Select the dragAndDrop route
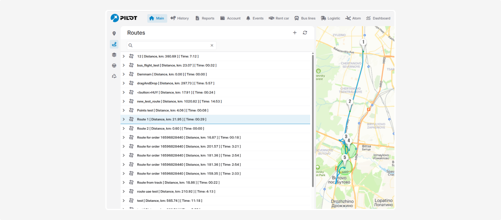This screenshot has height=220, width=501. pos(176,83)
